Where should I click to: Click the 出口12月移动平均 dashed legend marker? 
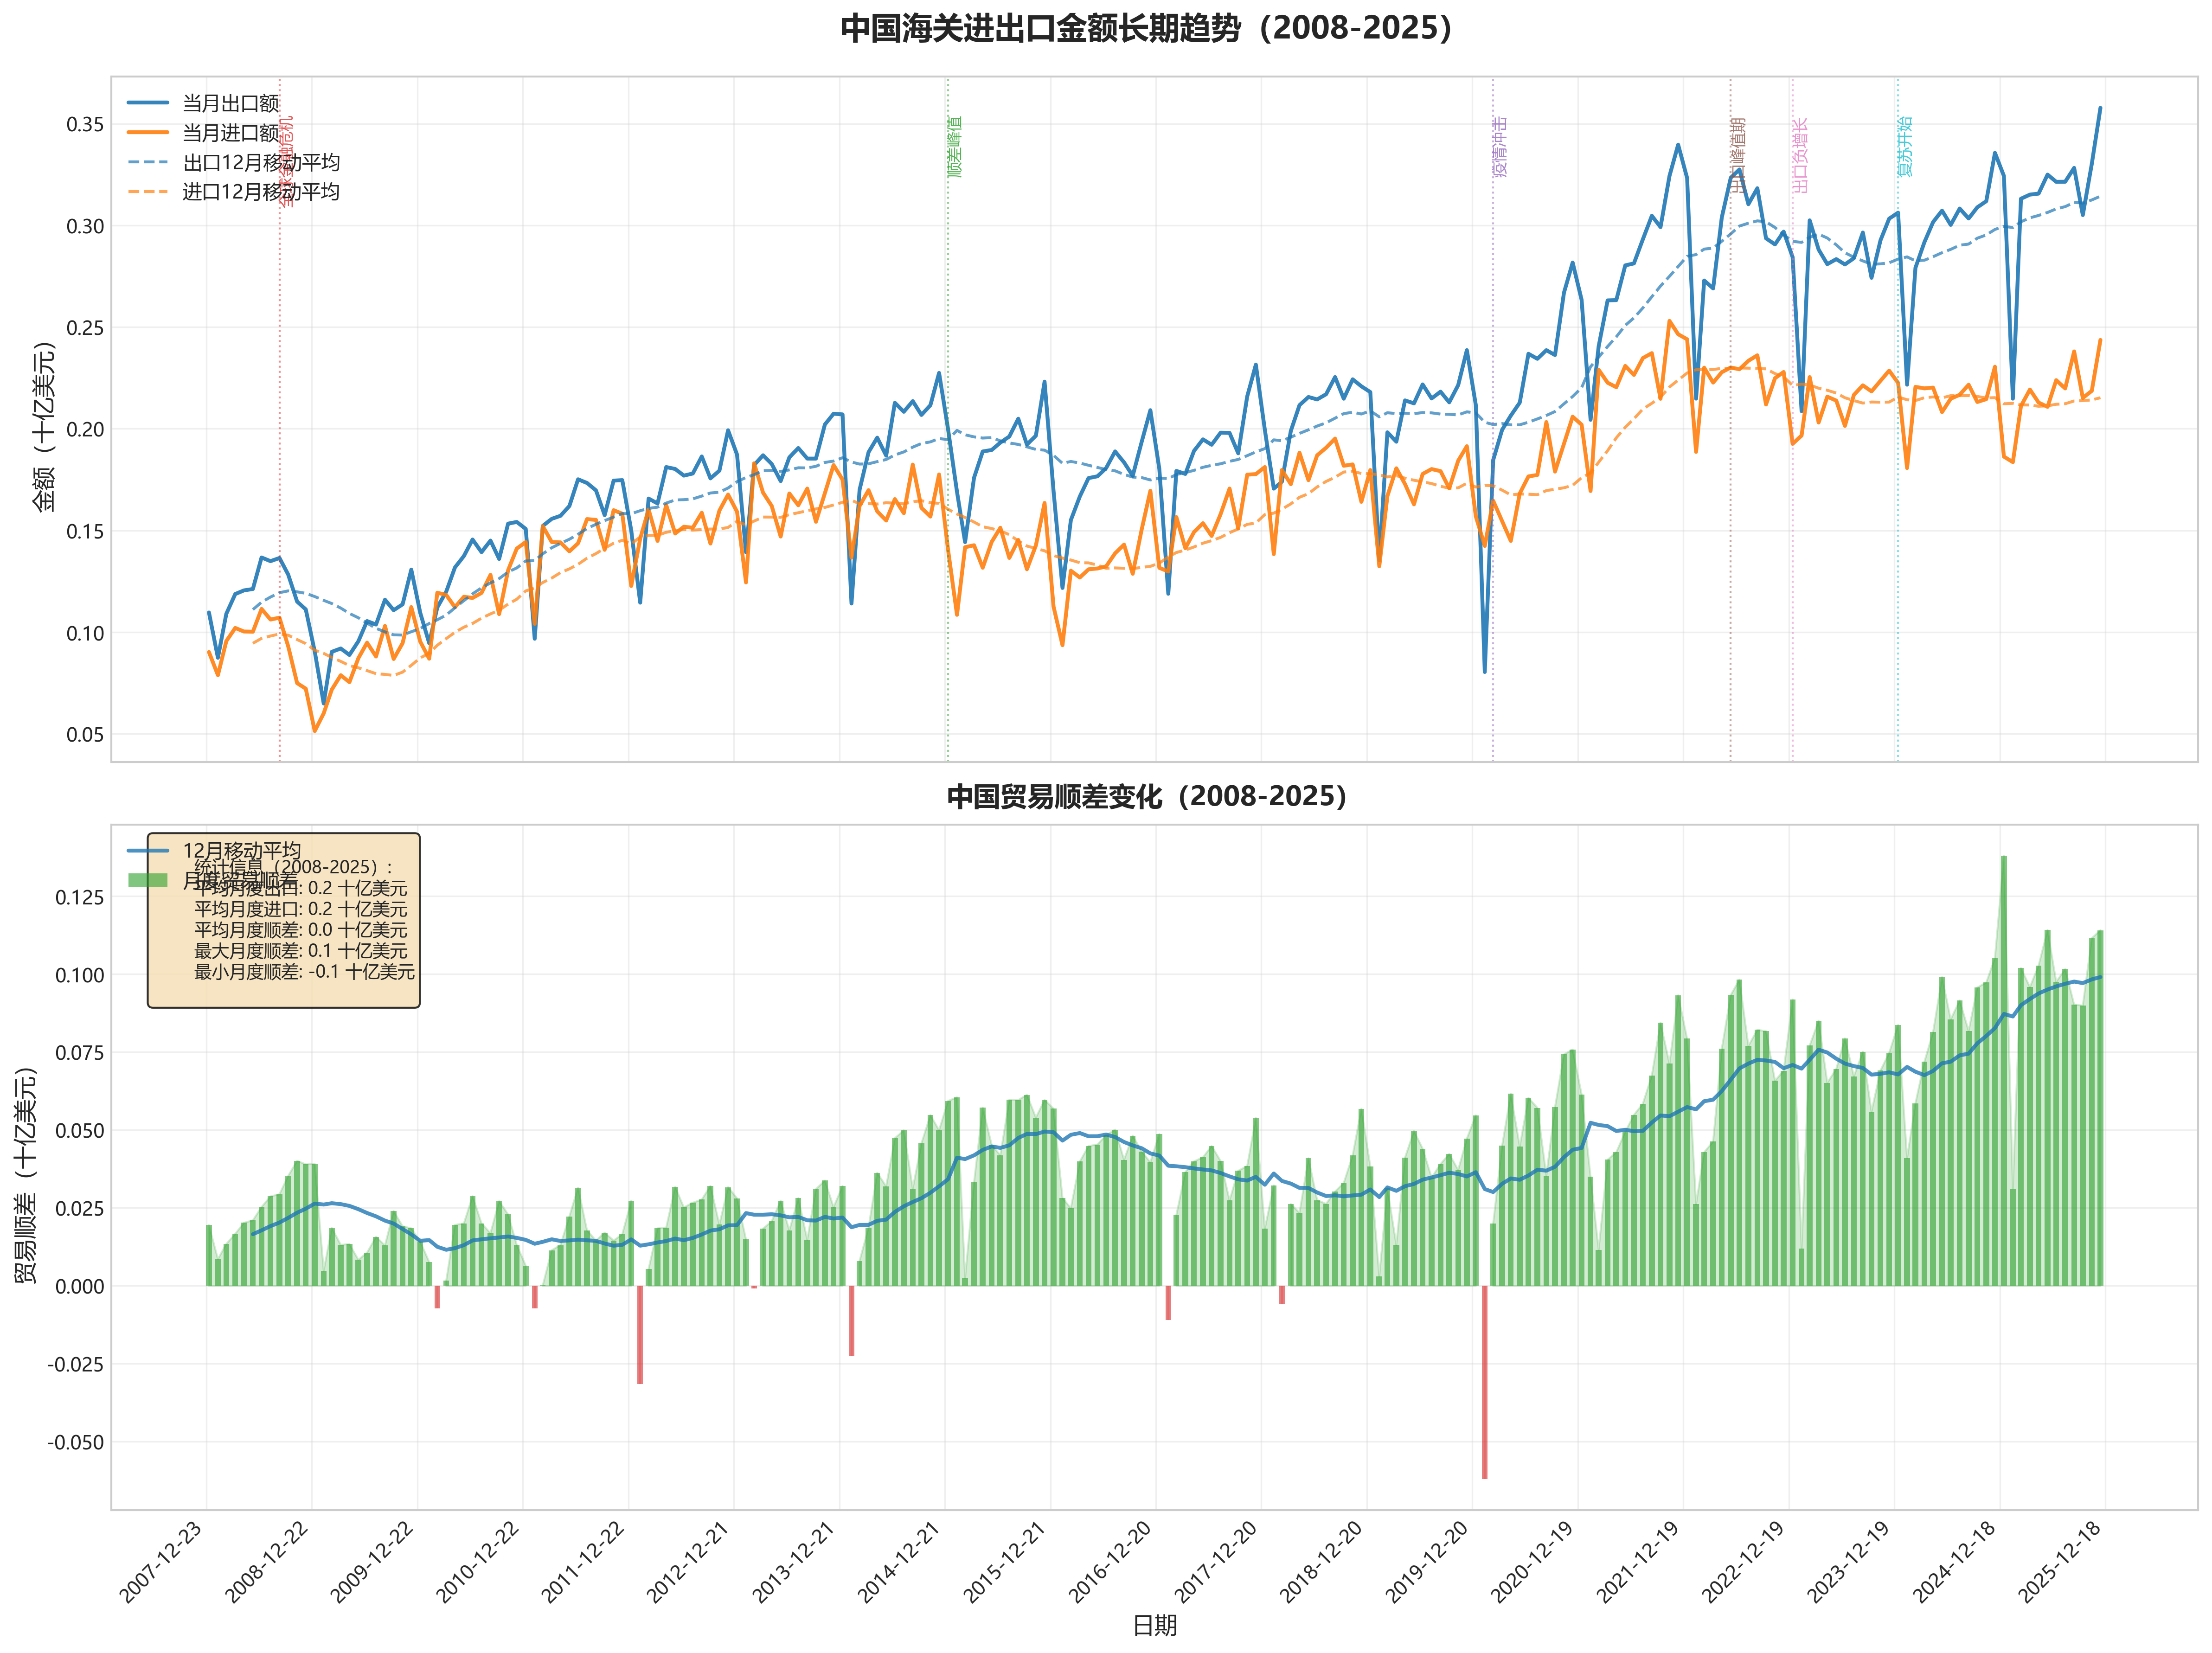click(x=148, y=162)
